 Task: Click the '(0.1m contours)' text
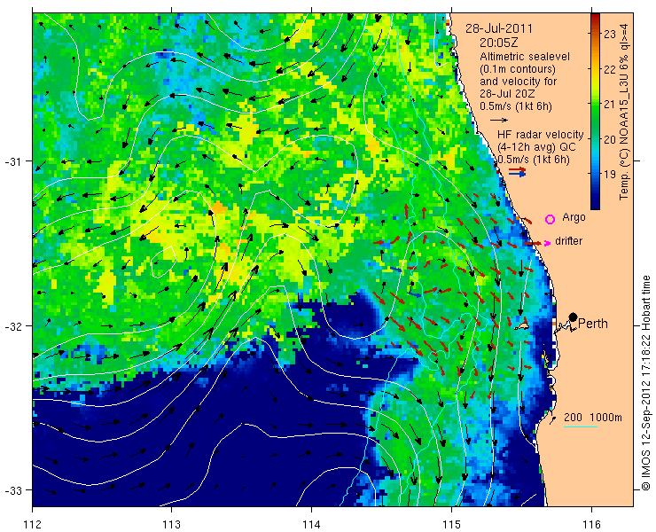click(518, 68)
